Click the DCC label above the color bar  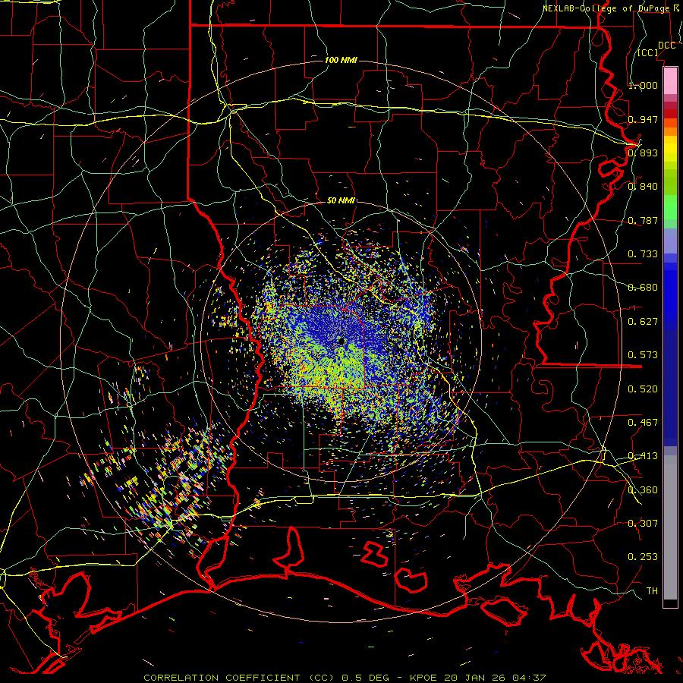coord(667,46)
